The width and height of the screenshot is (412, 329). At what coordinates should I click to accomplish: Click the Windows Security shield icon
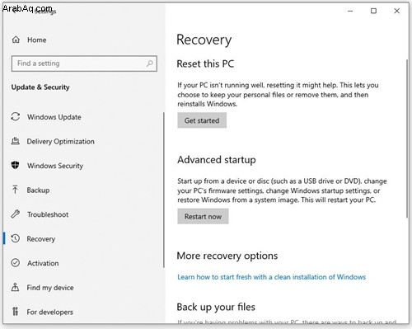16,165
